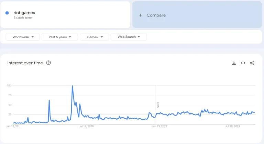Open the Web Search type dropdown
This screenshot has width=264, height=144.
tap(129, 37)
